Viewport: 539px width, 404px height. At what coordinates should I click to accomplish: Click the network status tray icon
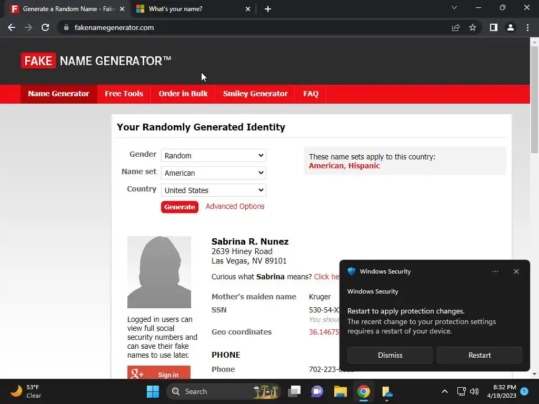pos(461,391)
